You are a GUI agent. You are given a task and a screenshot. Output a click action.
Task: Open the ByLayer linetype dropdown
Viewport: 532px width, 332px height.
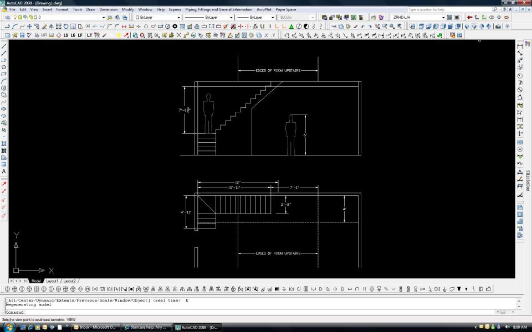click(x=231, y=17)
